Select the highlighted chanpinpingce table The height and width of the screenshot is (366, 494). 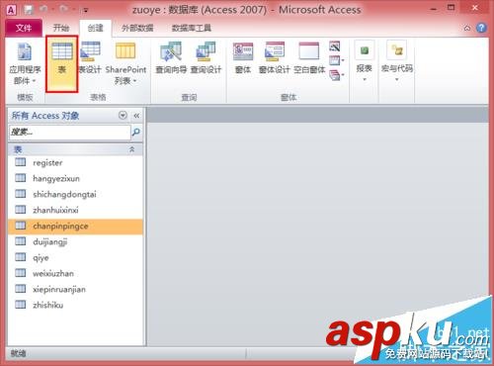pos(75,227)
